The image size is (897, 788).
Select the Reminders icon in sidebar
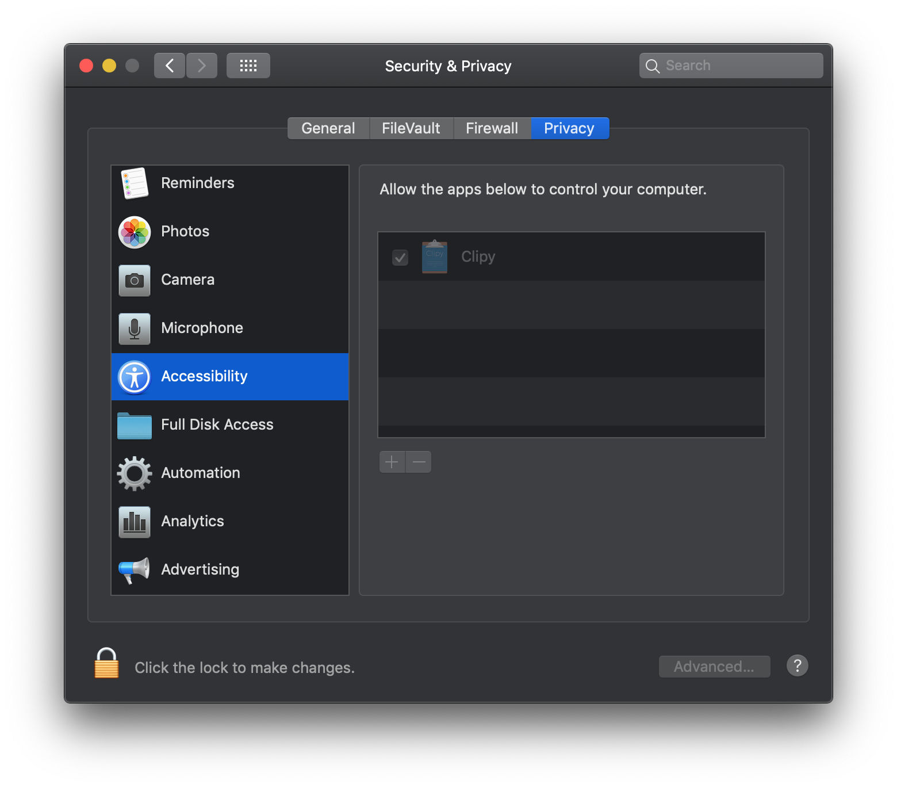(x=134, y=183)
